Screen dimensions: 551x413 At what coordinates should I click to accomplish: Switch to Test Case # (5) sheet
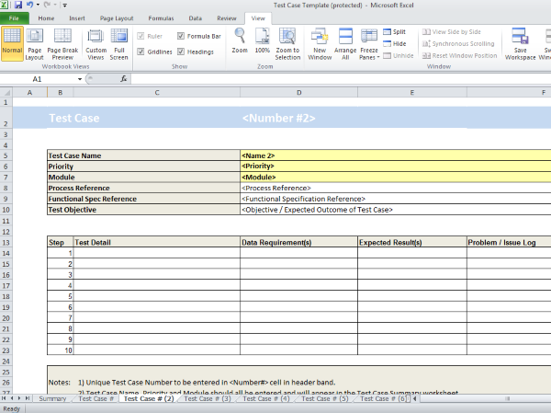click(x=325, y=398)
